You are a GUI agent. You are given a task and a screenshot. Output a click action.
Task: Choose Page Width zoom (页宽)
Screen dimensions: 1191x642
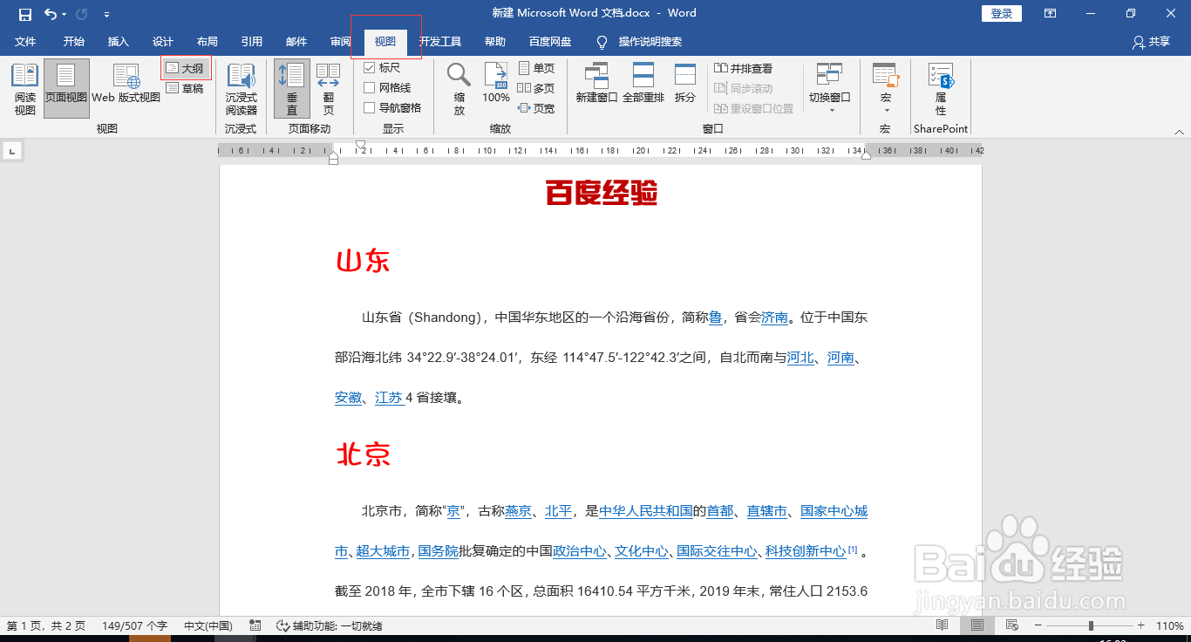pyautogui.click(x=536, y=108)
